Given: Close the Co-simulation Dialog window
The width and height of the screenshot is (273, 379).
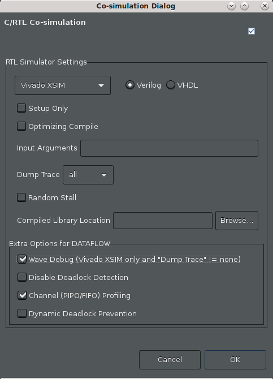Looking at the screenshot, I should pos(265,6).
